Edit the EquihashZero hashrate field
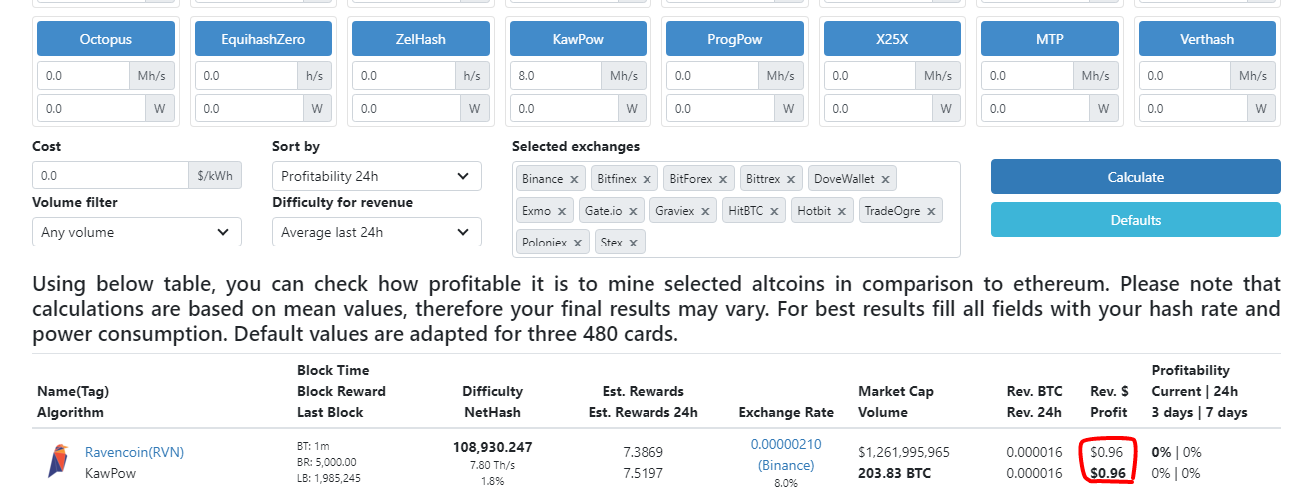 (246, 75)
